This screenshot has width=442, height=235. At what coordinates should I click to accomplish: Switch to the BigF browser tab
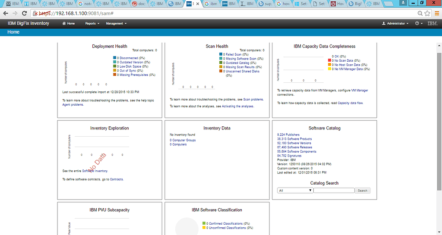355,3
